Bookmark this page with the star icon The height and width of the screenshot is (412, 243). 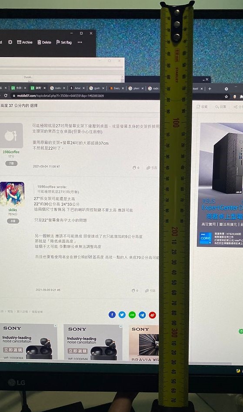point(226,97)
